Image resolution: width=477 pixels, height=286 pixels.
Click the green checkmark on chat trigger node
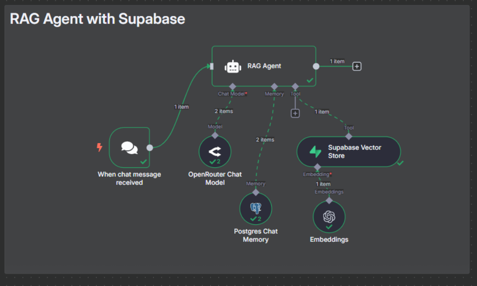143,162
